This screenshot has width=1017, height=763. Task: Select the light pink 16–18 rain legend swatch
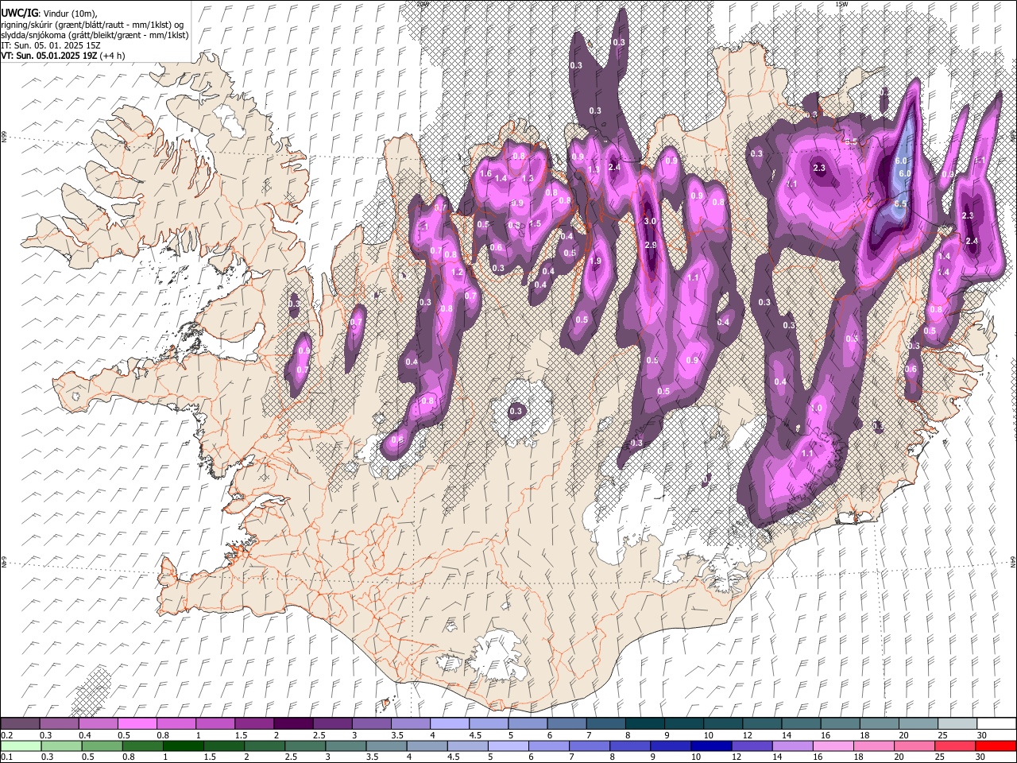pos(833,746)
